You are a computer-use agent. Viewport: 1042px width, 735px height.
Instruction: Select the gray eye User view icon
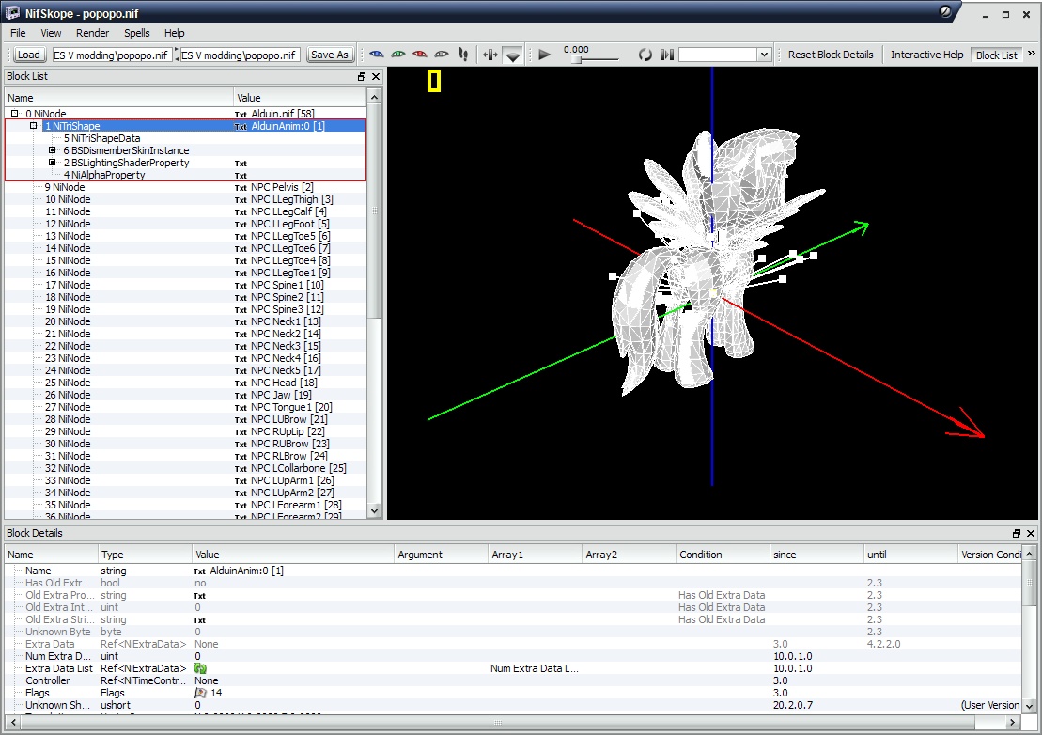tap(442, 55)
